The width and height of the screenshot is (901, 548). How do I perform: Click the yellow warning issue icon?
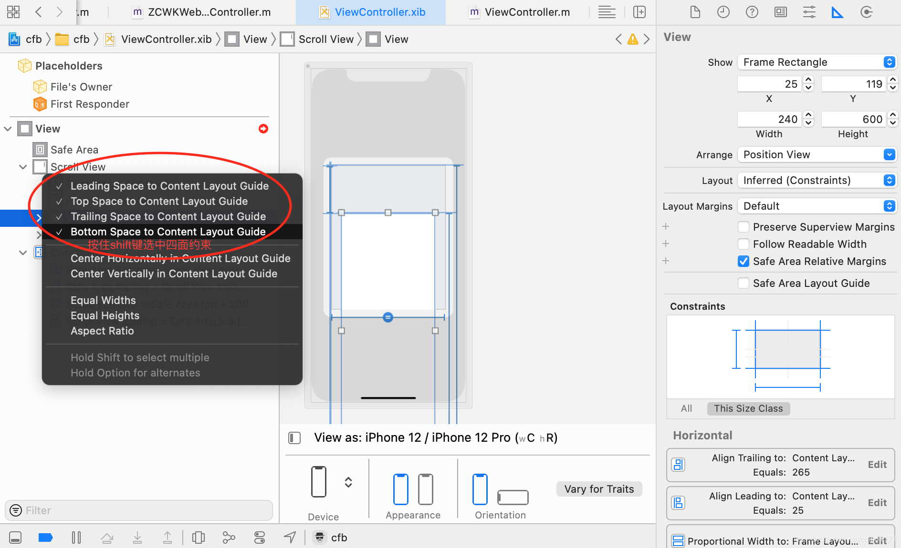[633, 39]
